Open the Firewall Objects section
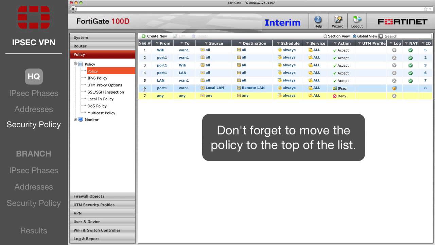This screenshot has width=435, height=245. 102,196
